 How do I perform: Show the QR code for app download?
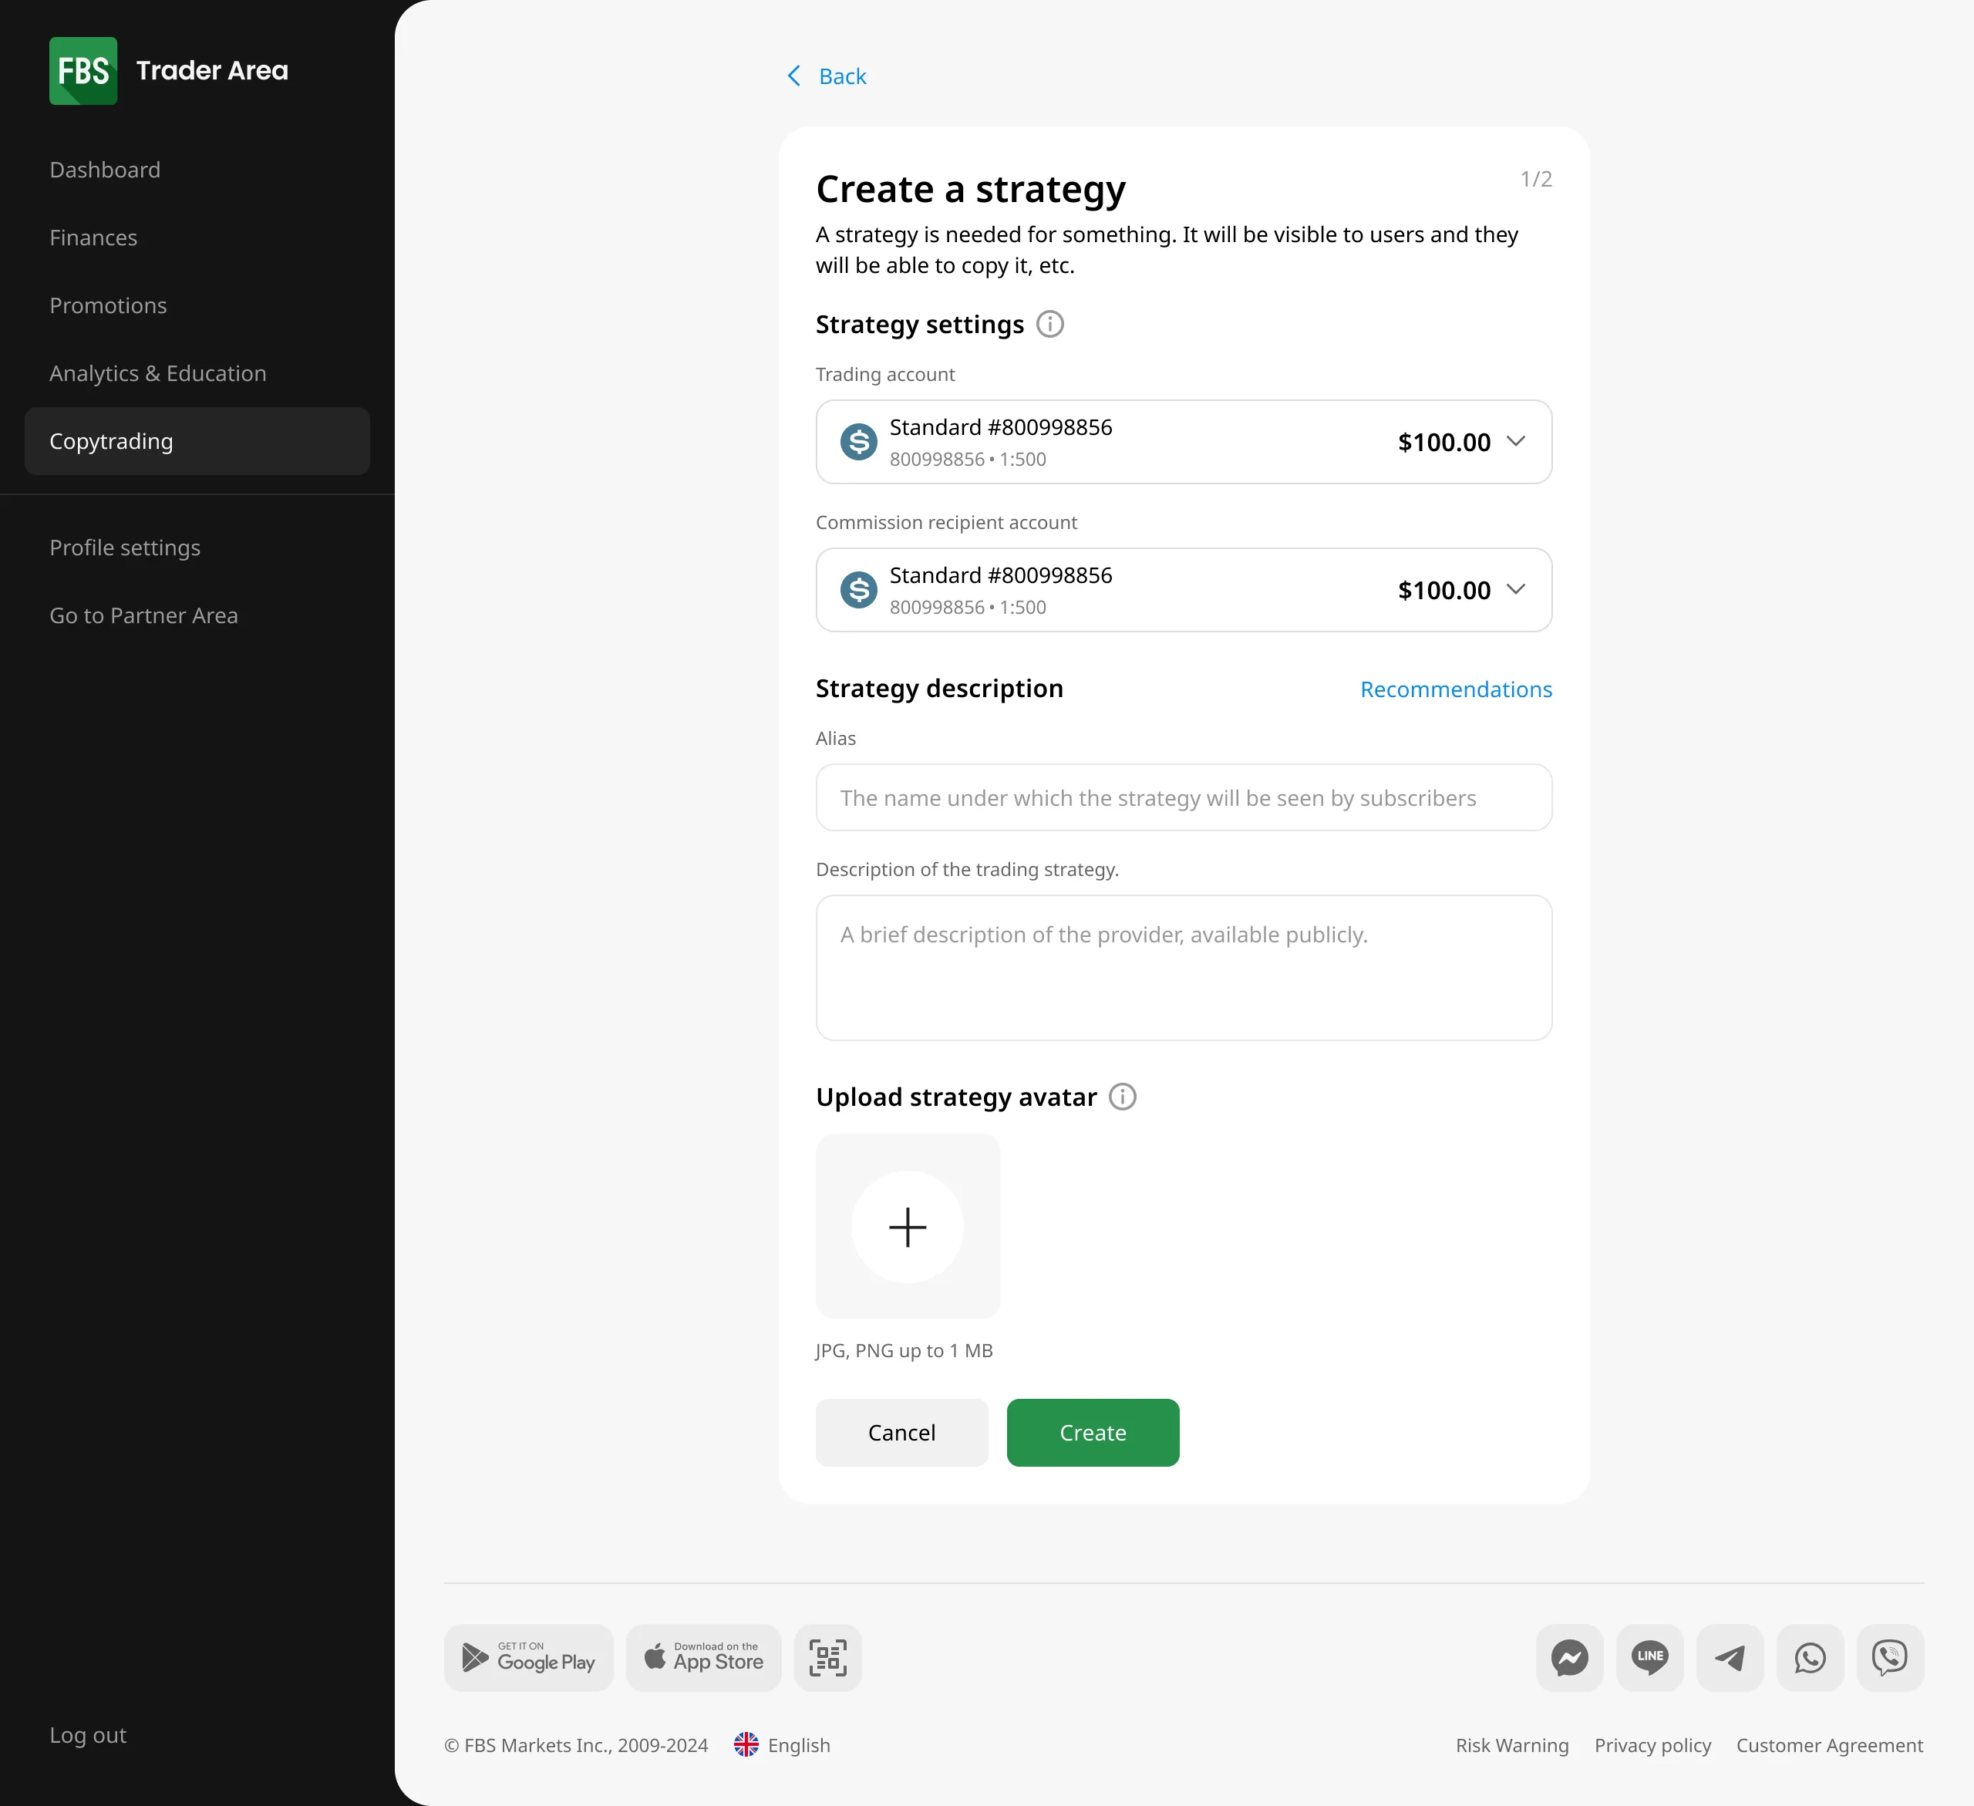click(827, 1657)
